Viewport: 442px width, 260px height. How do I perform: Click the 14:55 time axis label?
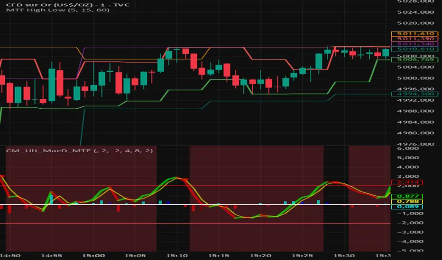click(x=51, y=256)
